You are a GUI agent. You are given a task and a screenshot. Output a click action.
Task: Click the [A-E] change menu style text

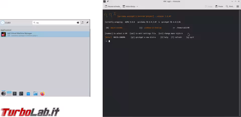(x=170, y=33)
